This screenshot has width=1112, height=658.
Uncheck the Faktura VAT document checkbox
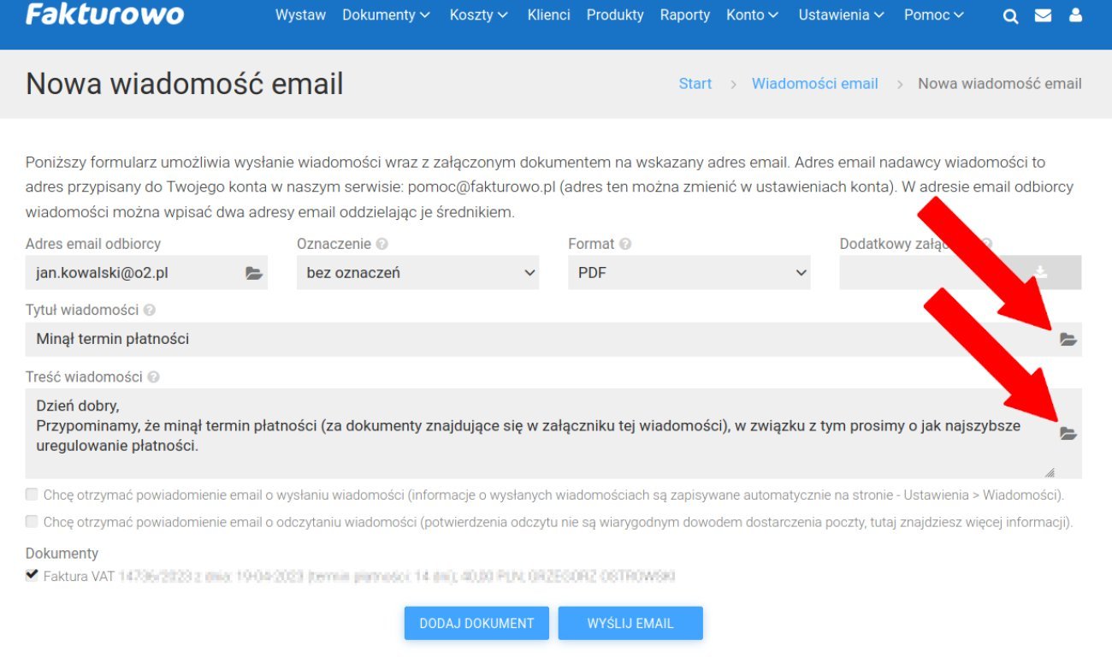coord(32,575)
